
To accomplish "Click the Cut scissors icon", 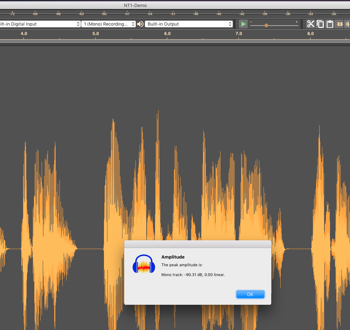I will click(x=311, y=24).
